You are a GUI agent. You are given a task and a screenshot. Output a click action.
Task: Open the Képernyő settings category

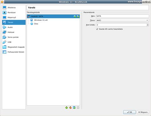coord(14,18)
